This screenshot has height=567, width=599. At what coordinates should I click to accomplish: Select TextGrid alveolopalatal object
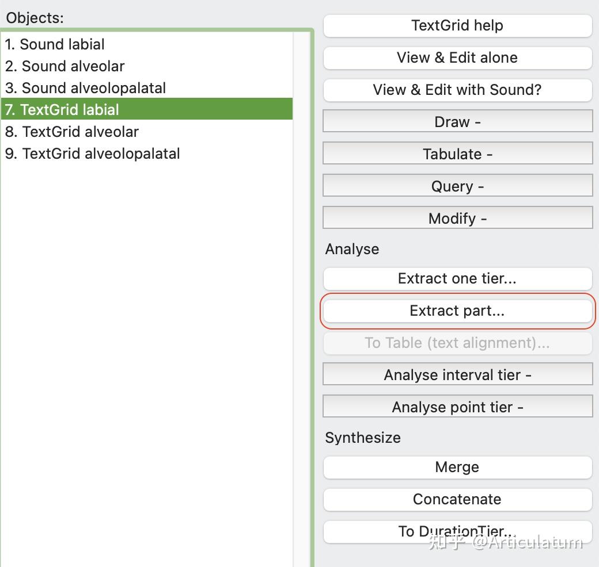[x=93, y=154]
